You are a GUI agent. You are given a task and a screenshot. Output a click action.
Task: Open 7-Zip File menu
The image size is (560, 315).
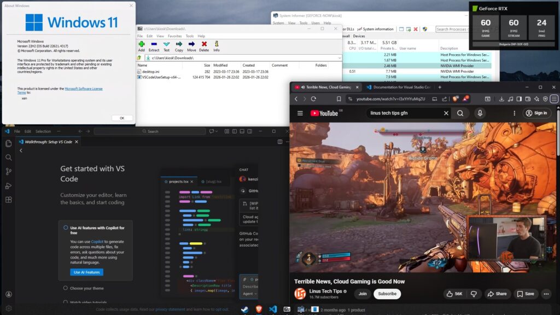(x=140, y=36)
